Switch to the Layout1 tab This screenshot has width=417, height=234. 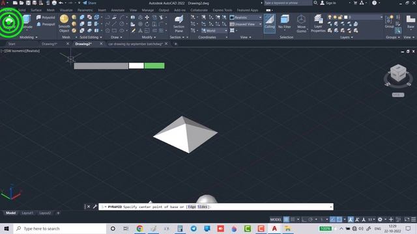coord(27,213)
